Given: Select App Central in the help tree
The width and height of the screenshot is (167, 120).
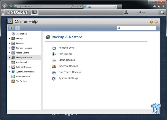Looking at the screenshot, I should tap(21, 62).
